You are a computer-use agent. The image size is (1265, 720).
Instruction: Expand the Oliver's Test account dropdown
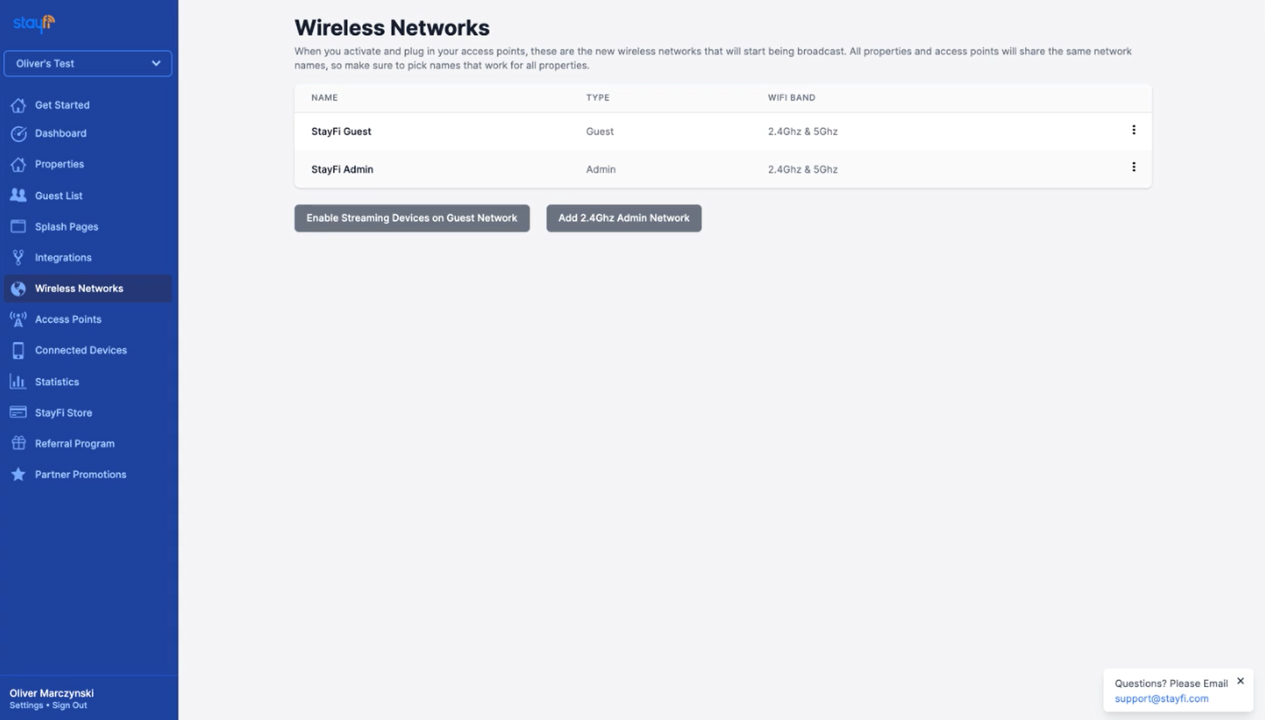[x=88, y=64]
